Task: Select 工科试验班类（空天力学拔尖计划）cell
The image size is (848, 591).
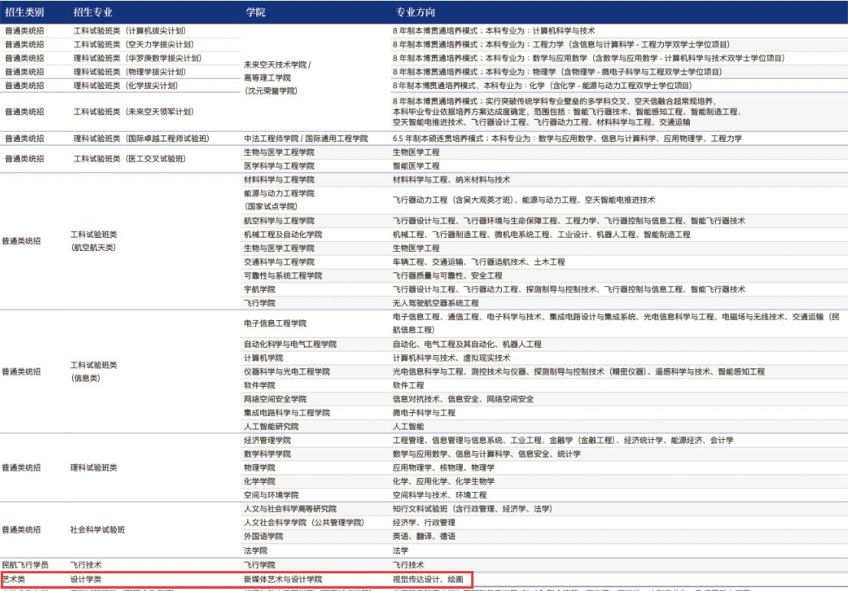Action: coord(134,45)
